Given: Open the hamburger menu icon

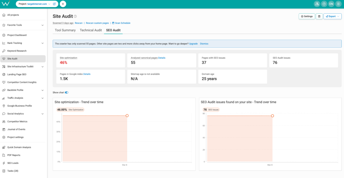Looking at the screenshot, I should (338, 4).
